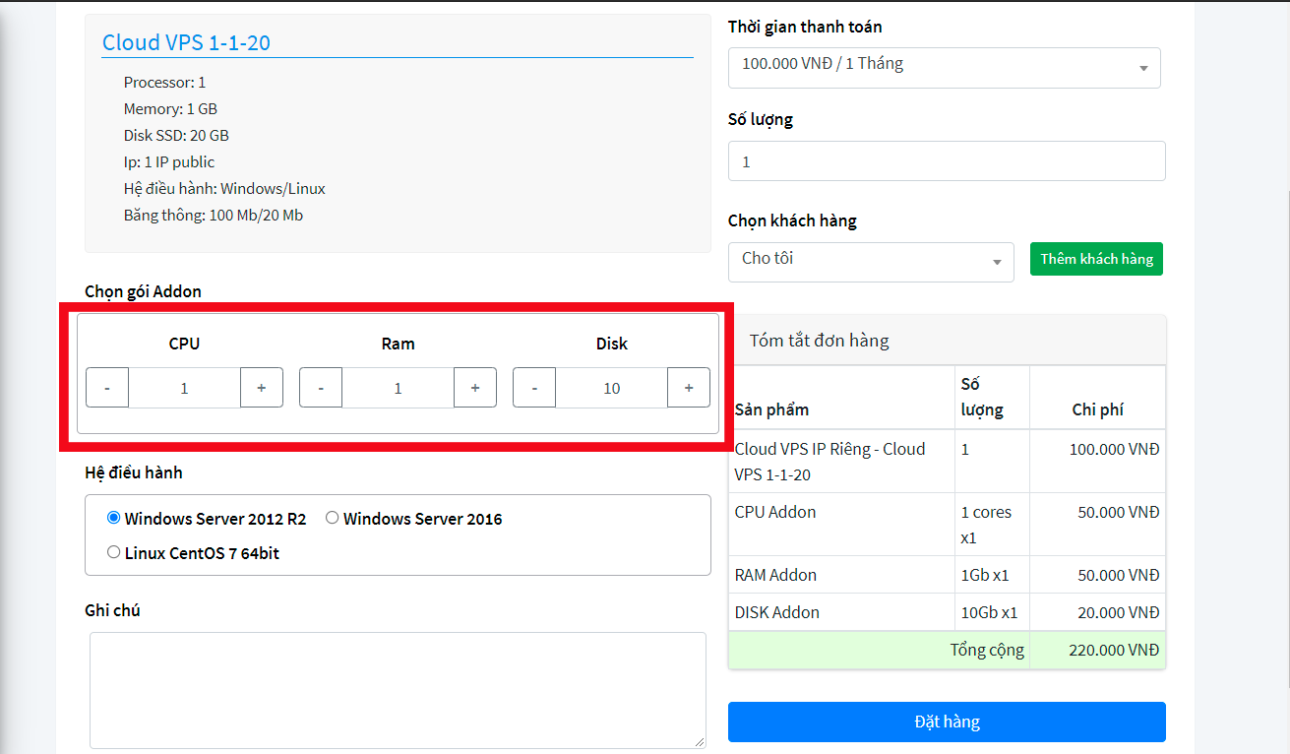Increase the CPU addon with plus button

pyautogui.click(x=262, y=388)
